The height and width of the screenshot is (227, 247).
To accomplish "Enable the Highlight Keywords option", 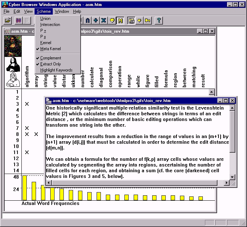I will [56, 70].
